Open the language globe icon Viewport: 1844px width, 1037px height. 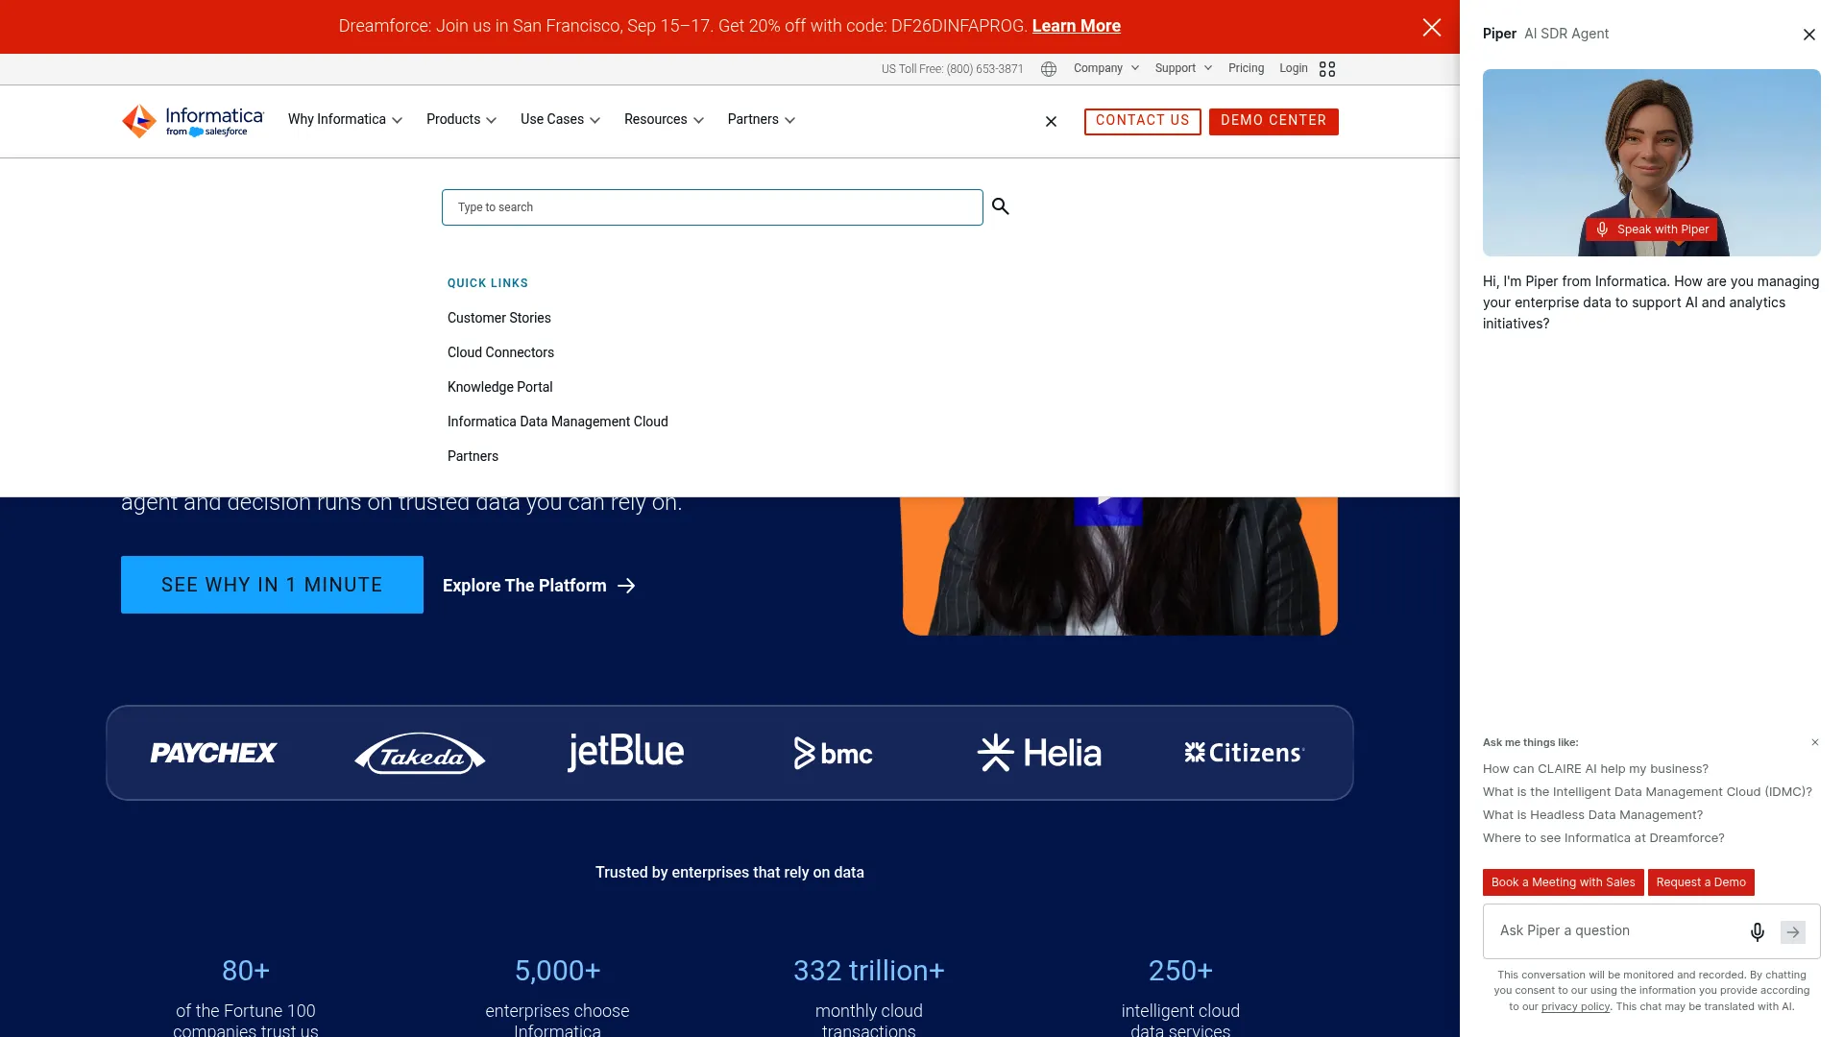[x=1049, y=69]
